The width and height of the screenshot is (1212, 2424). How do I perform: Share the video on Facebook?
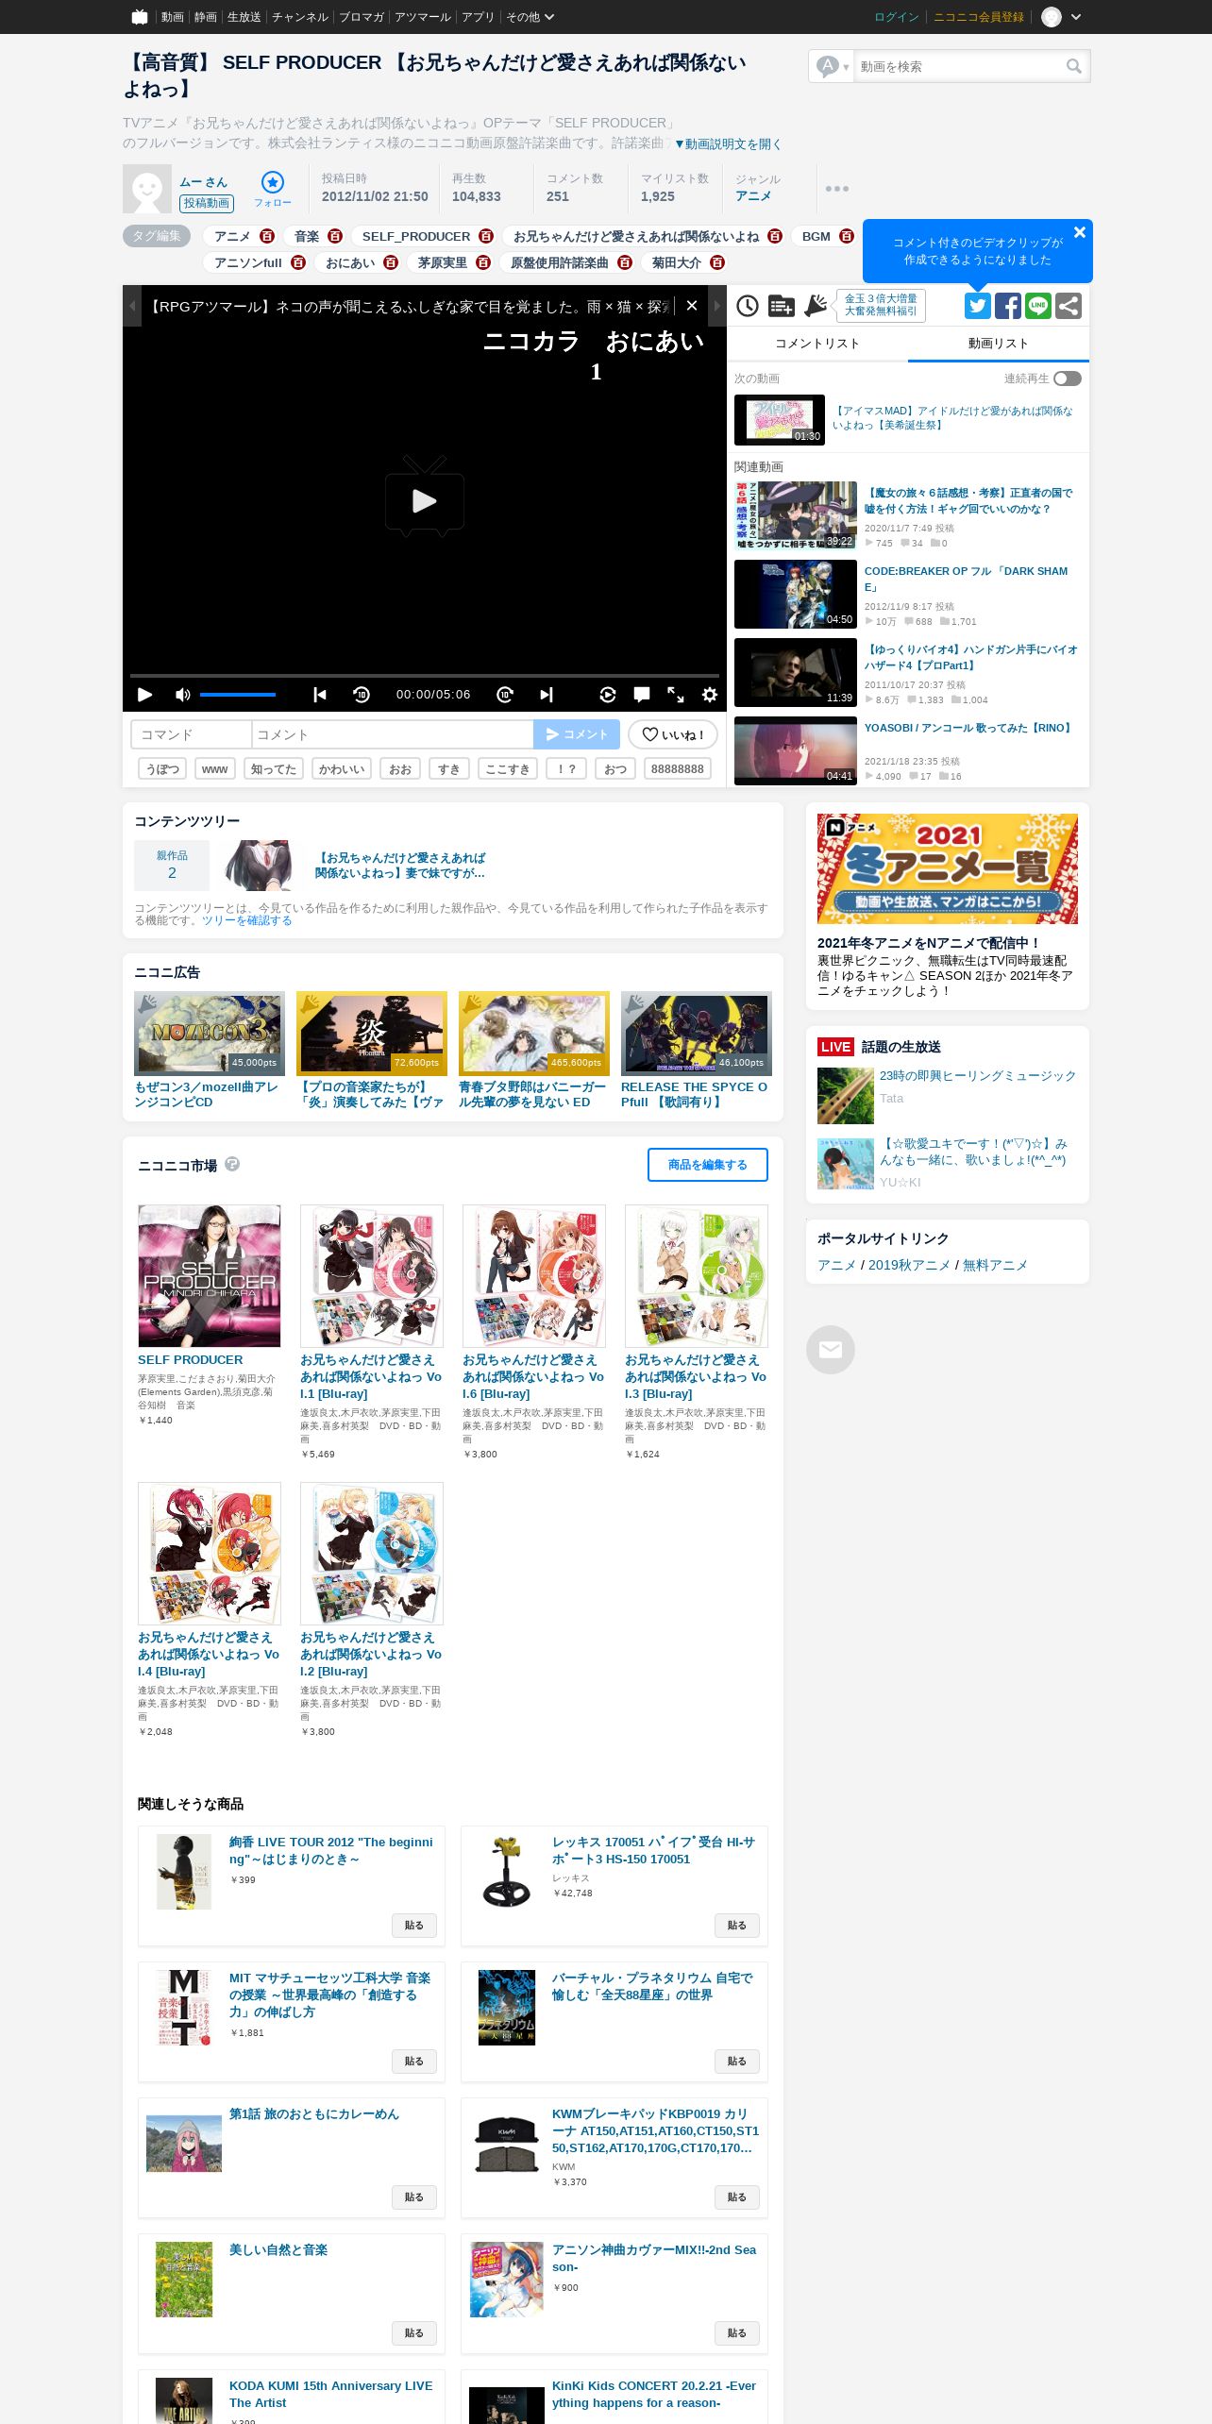pyautogui.click(x=1008, y=306)
